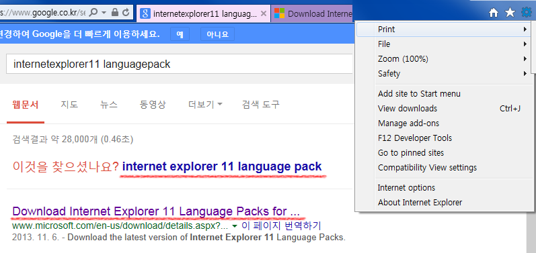Open the 더보기 dropdown
The image size is (536, 253).
coord(205,104)
